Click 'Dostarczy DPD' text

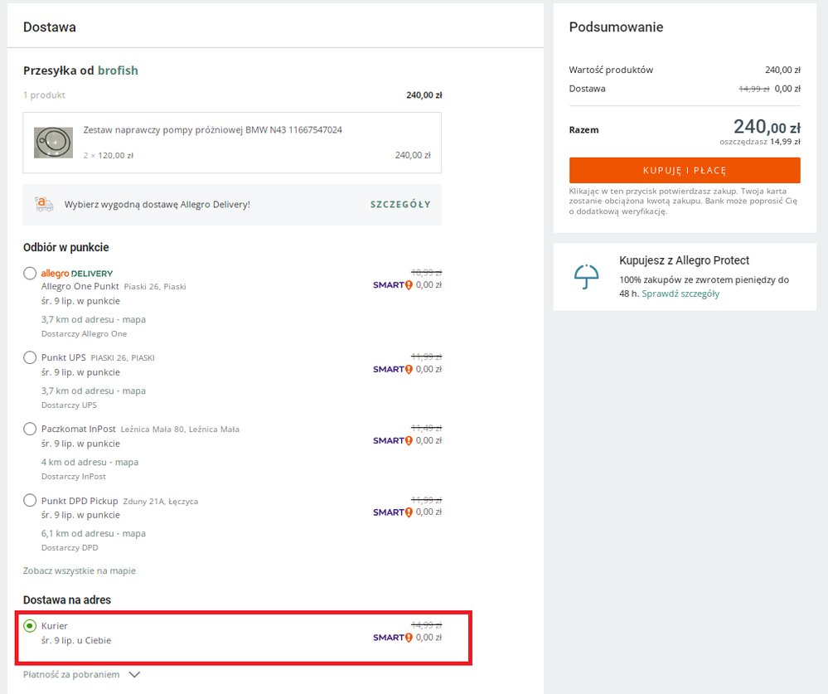(70, 548)
